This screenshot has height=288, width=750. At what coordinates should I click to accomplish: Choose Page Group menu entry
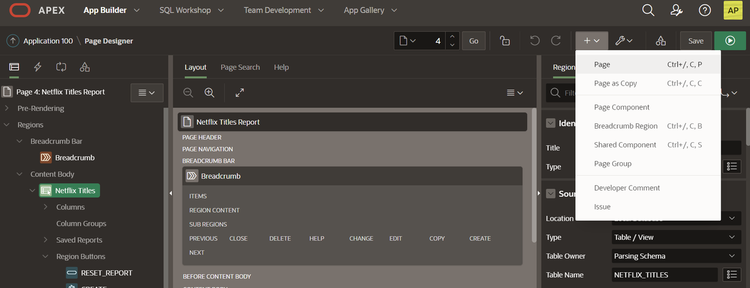pos(648,163)
